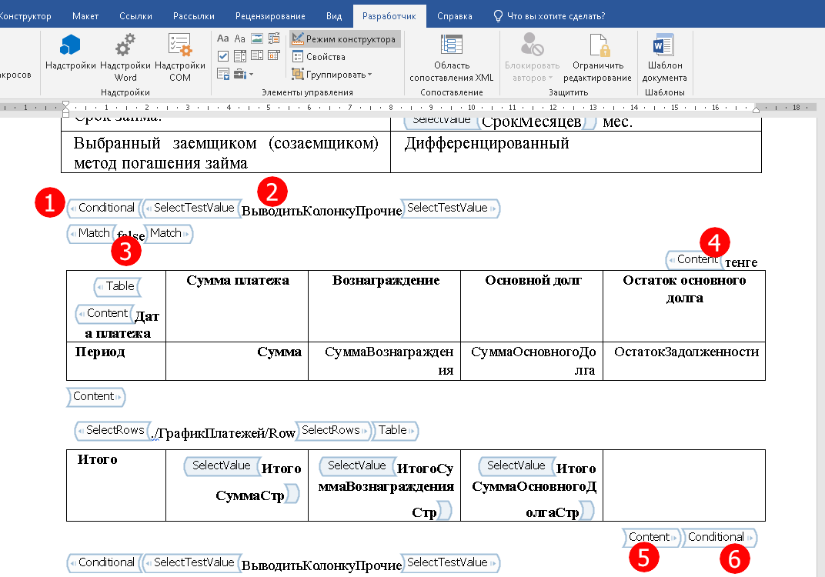The height and width of the screenshot is (577, 825).
Task: Select the Match closing tag after false
Action: (x=169, y=233)
